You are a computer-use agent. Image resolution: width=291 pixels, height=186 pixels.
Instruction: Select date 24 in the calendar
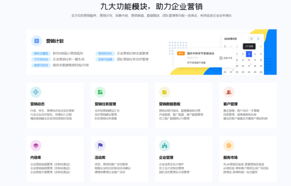pyautogui.click(x=249, y=72)
